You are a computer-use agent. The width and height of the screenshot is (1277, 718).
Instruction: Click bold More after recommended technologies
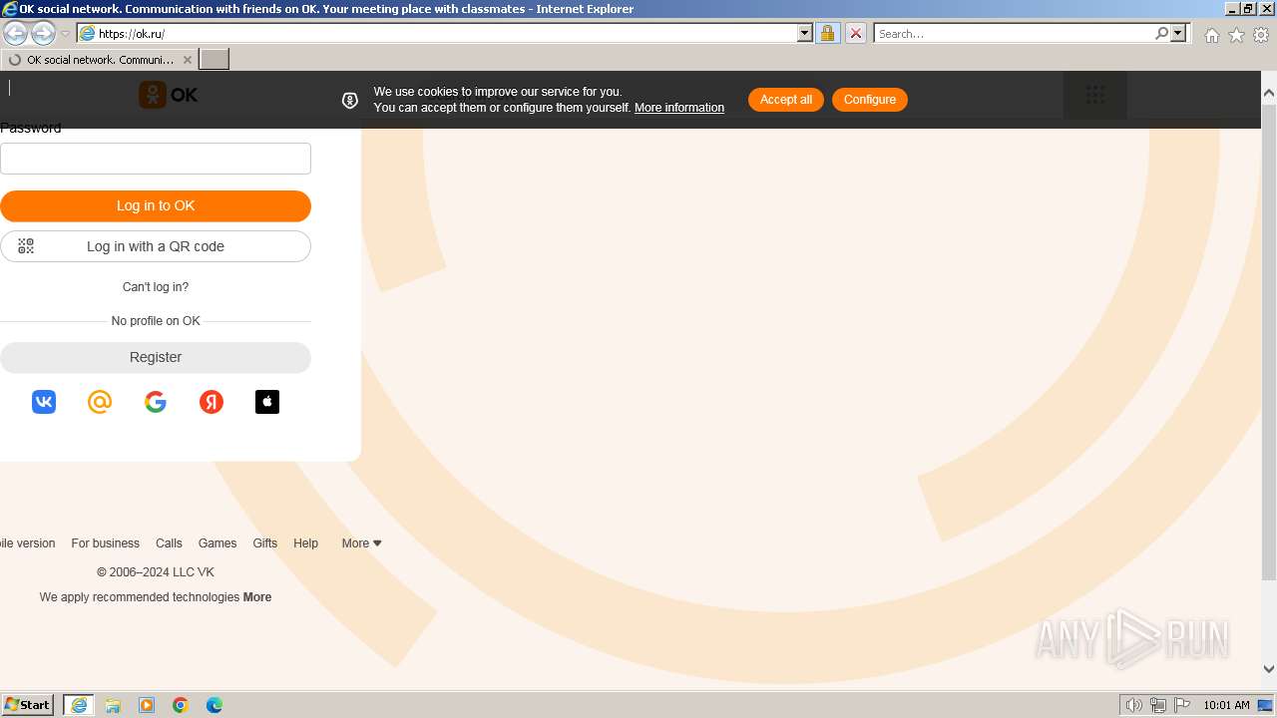(x=257, y=597)
